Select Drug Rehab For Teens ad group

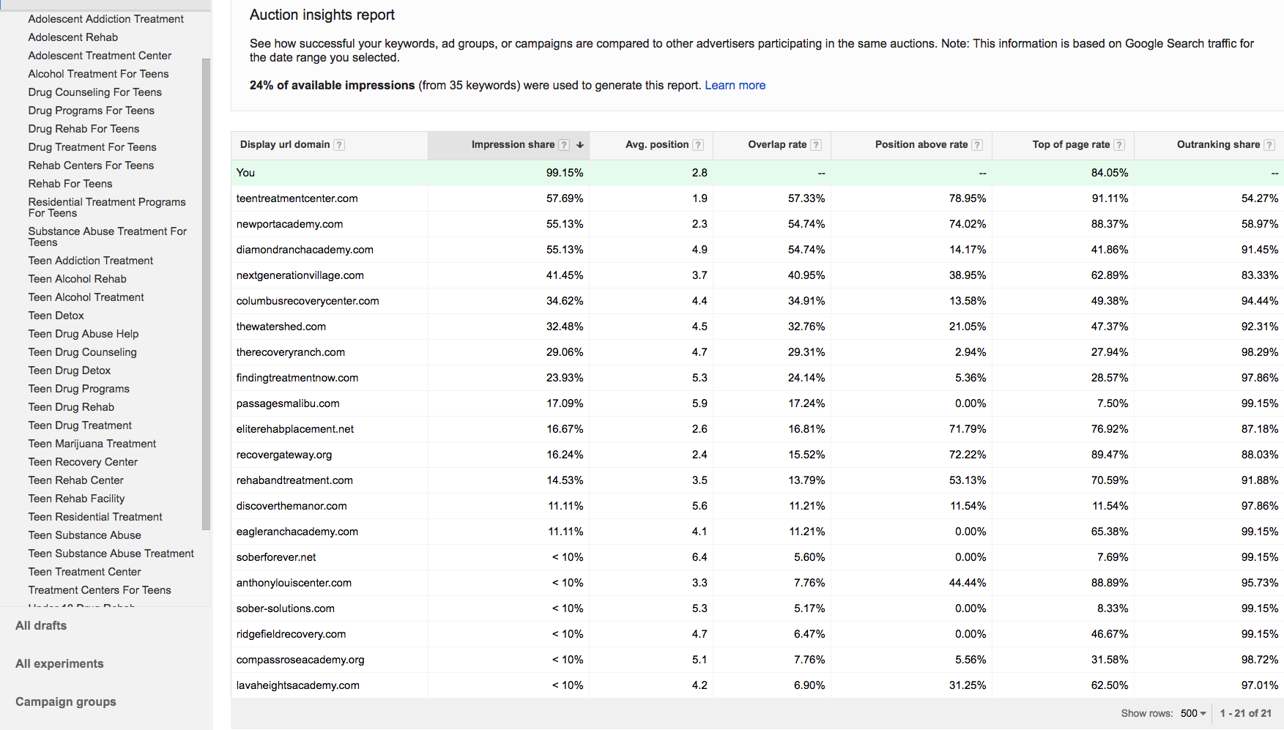coord(84,129)
